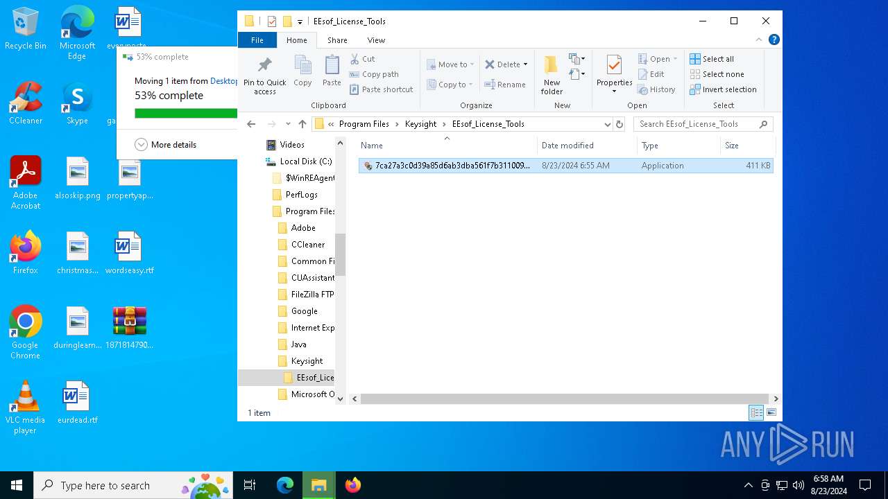The image size is (888, 499).
Task: Select Google folder in tree
Action: (x=304, y=311)
